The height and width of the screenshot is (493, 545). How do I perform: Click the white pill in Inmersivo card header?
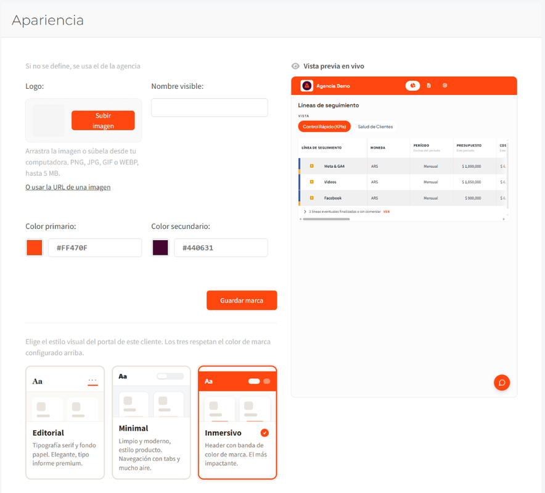coord(254,381)
